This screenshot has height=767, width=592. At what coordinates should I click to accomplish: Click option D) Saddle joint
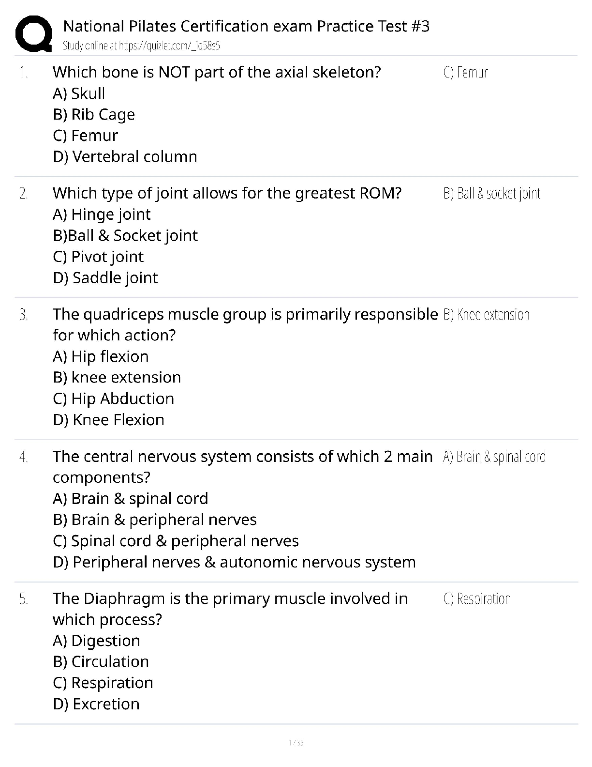(x=105, y=278)
